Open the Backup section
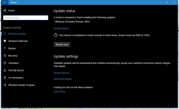Image resolution: width=179 pixels, height=109 pixels. coord(12,48)
